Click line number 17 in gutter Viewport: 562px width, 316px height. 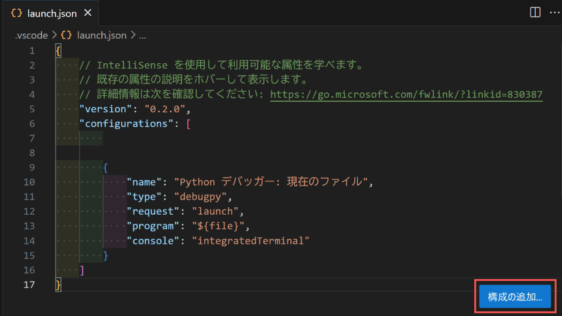tap(29, 284)
